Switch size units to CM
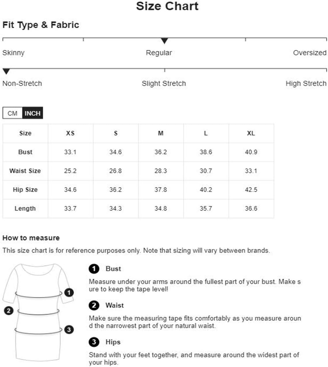Image resolution: width=328 pixels, height=367 pixels. 12,113
